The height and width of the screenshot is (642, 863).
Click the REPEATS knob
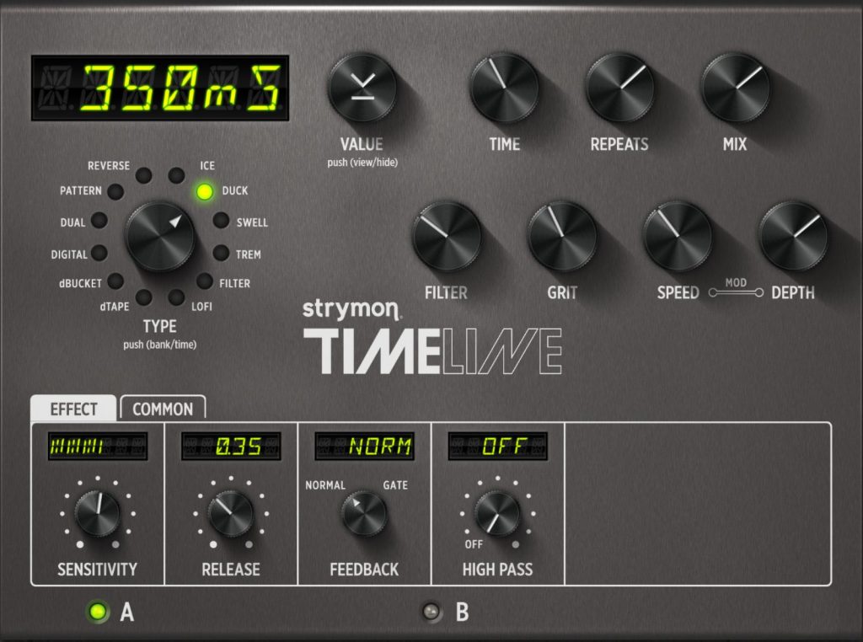[x=619, y=88]
